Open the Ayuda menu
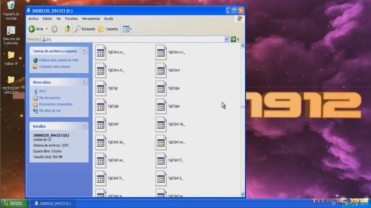 (108, 18)
